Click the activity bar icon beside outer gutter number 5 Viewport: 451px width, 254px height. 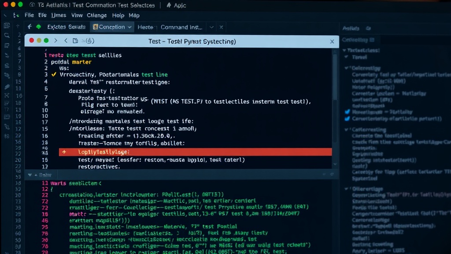tap(7, 55)
